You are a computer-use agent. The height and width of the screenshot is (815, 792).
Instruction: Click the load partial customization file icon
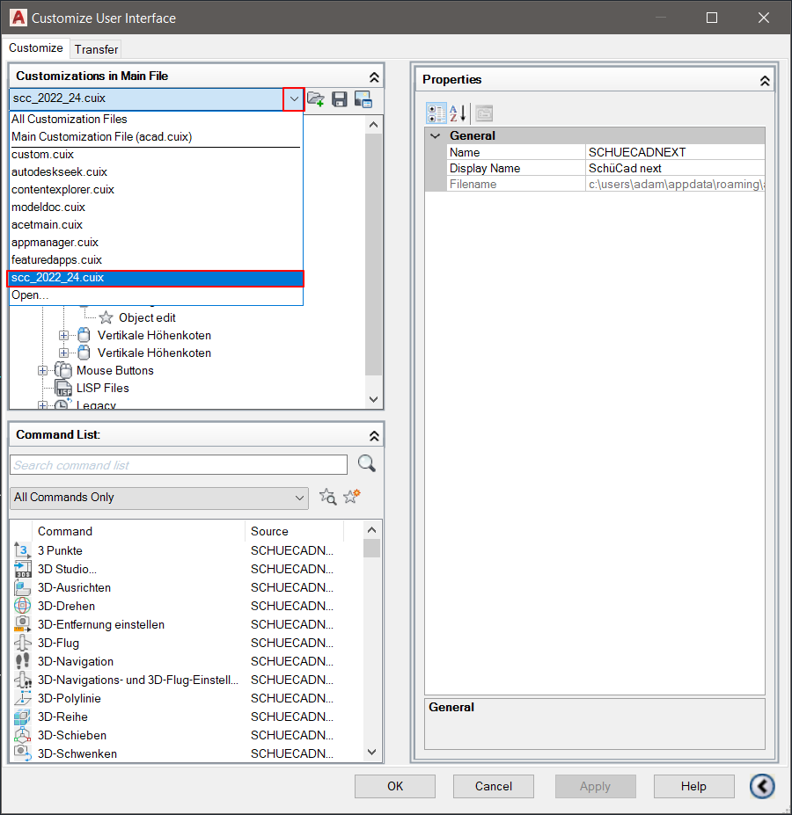coord(316,99)
